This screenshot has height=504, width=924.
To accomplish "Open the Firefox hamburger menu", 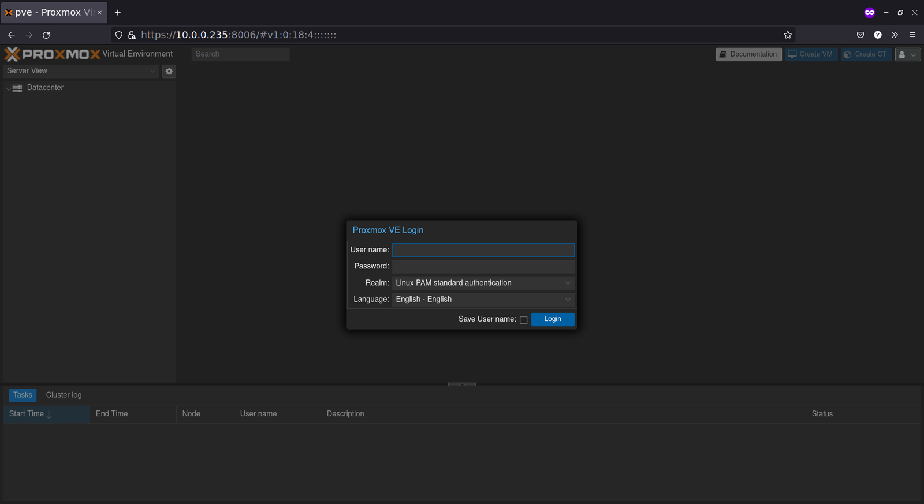I will (912, 35).
